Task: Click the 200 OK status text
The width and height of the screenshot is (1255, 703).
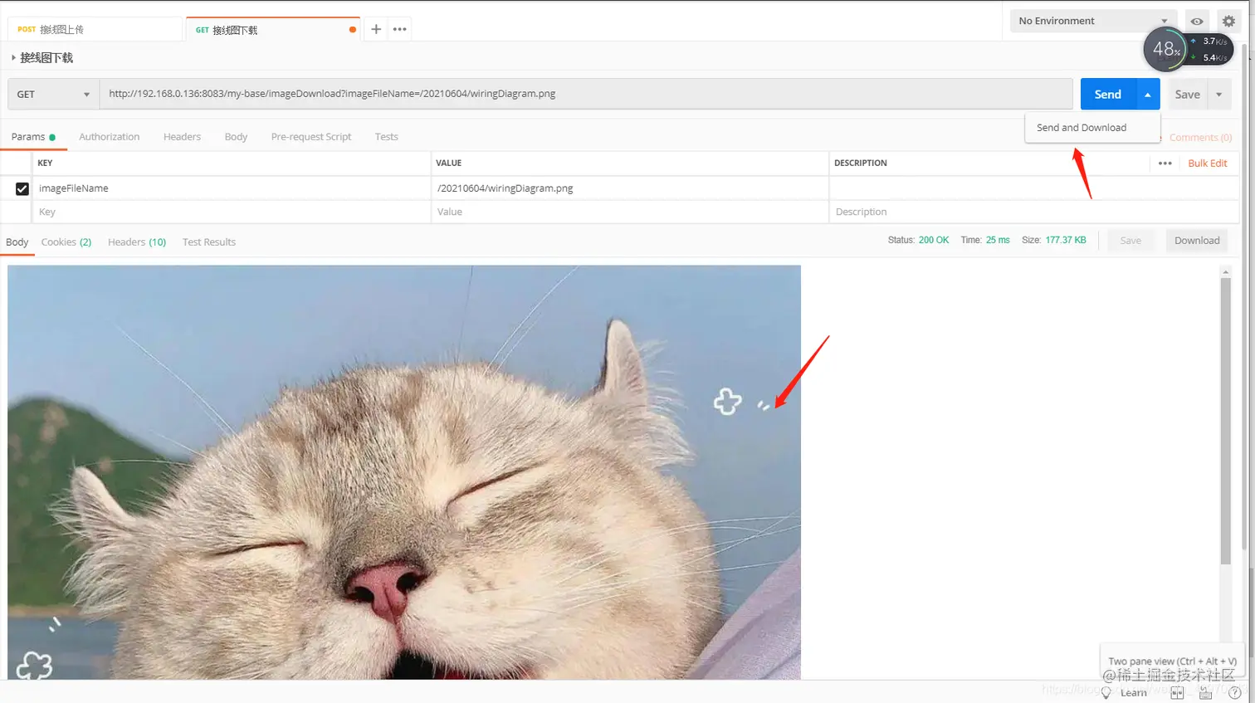Action: [934, 241]
